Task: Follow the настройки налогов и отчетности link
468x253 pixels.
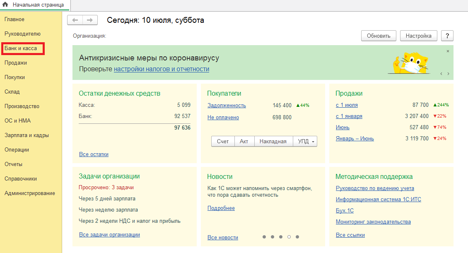Action: click(x=162, y=69)
